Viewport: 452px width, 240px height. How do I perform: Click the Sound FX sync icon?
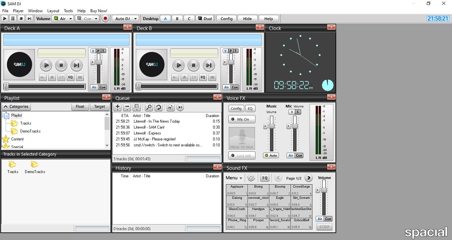click(251, 178)
